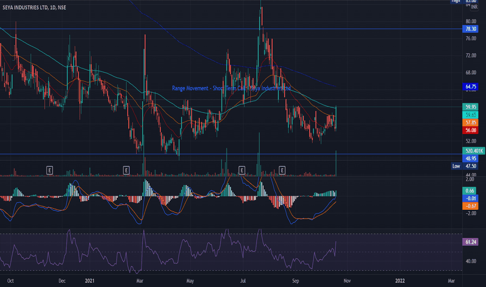Click the Sep label on time axis
Screen dimensions: 486x287
pos(295,281)
